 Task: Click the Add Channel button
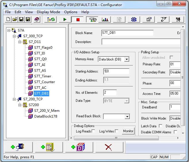point(19,147)
